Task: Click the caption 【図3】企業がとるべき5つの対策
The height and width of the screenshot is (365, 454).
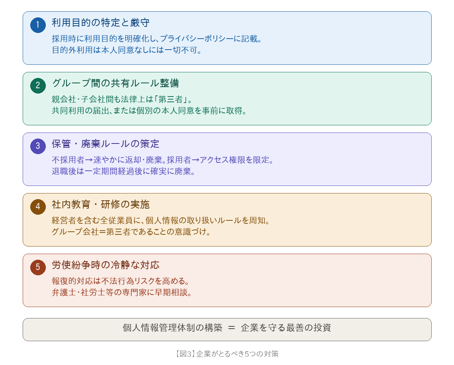Action: pos(227,354)
